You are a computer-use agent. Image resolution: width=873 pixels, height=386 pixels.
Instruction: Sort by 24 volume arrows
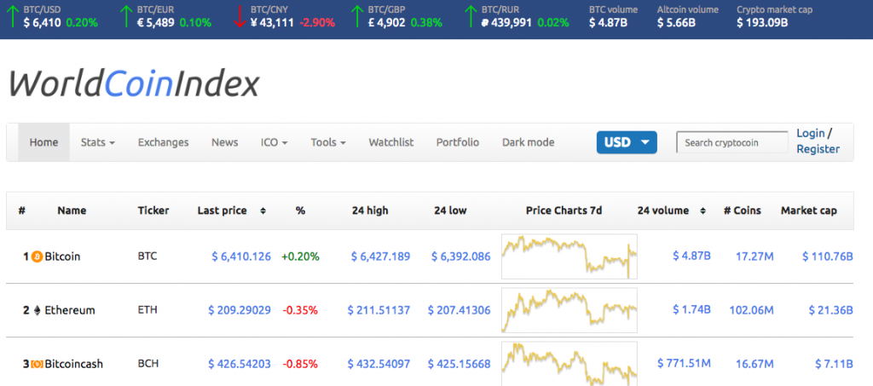[702, 210]
